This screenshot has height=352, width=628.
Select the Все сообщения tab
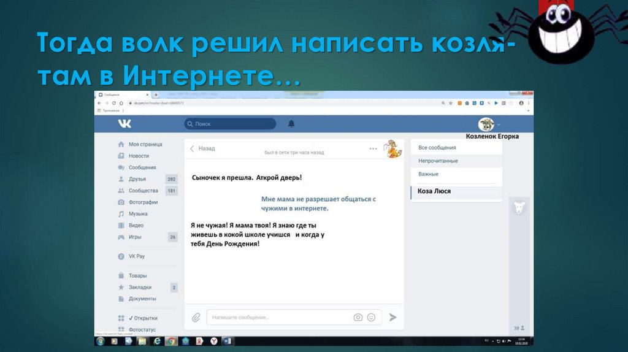point(456,147)
